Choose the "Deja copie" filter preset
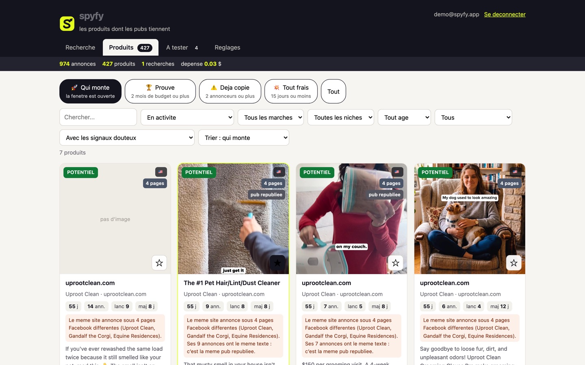Screen dimensions: 585x365 230,91
